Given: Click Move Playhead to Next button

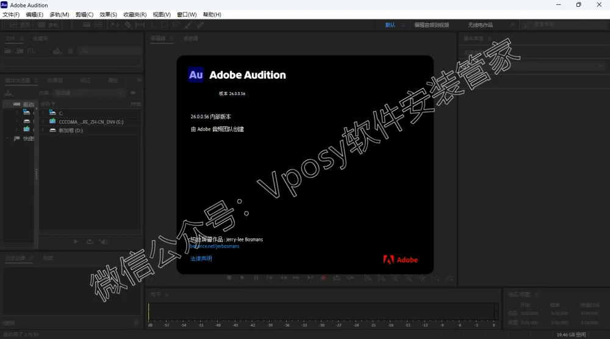Looking at the screenshot, I should [x=310, y=278].
